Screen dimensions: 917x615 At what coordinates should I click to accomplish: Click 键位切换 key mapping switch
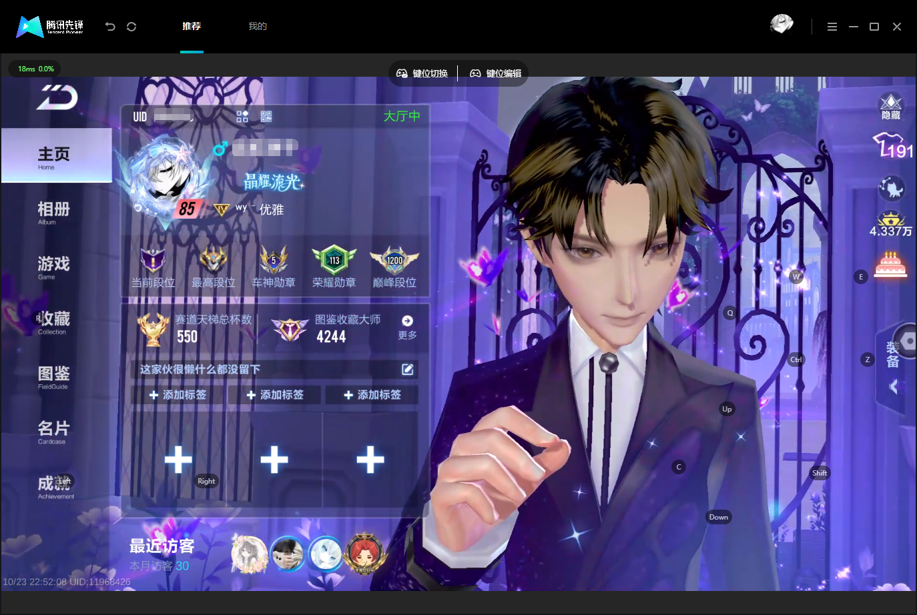point(422,73)
